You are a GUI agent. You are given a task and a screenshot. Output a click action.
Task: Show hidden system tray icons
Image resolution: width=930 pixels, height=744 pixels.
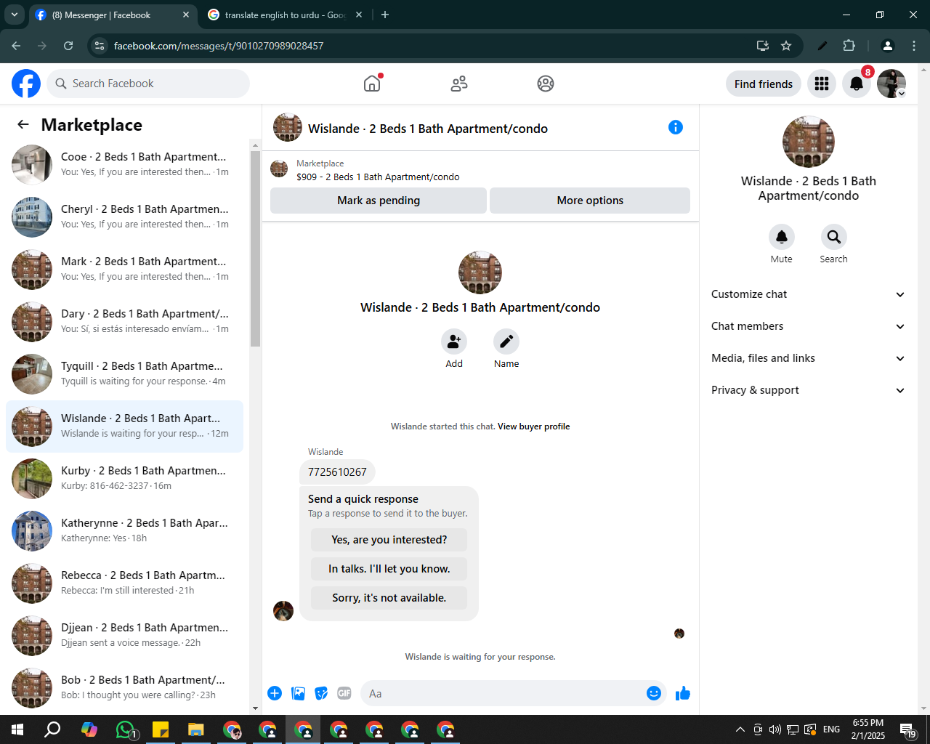pos(740,729)
